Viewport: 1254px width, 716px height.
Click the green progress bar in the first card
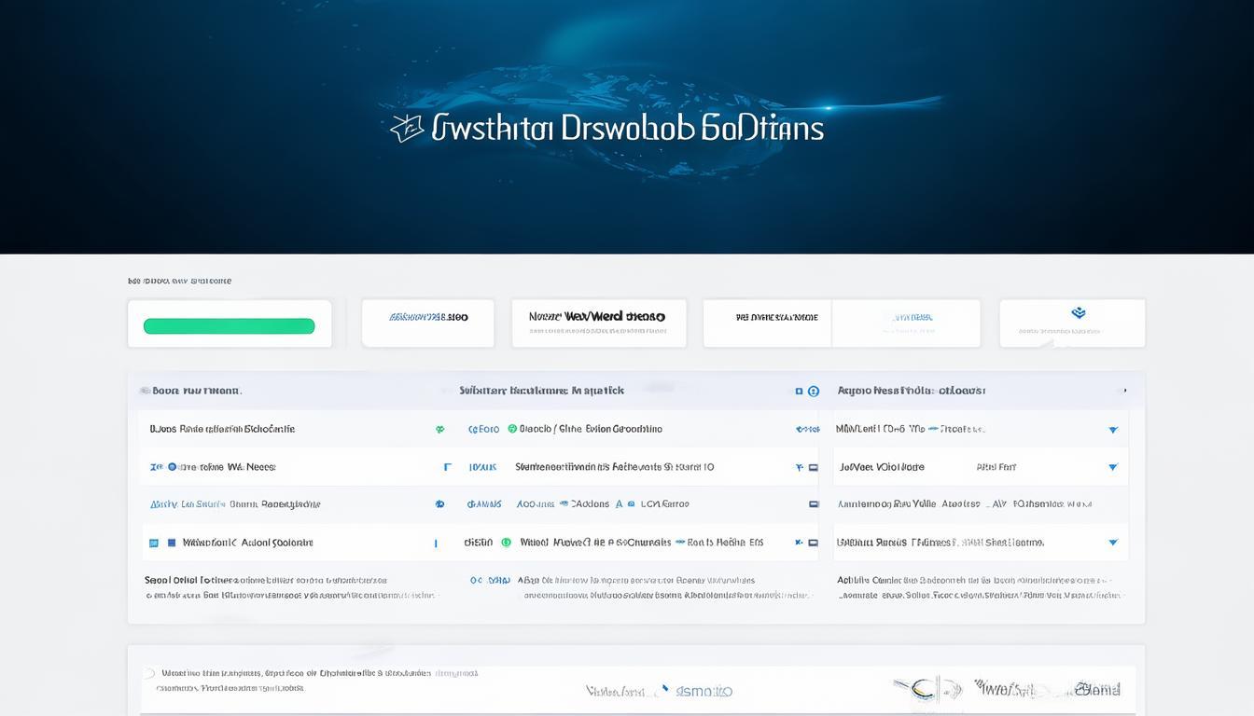pos(229,326)
